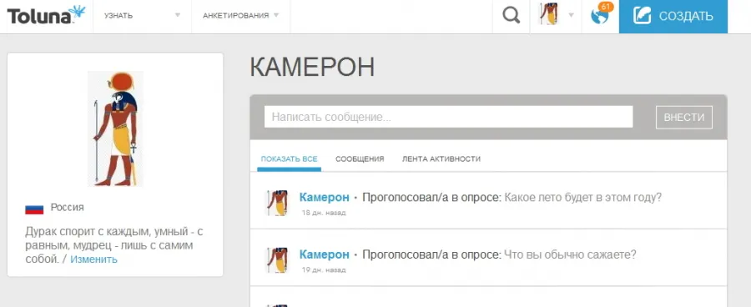Screen dimensions: 751x307
Task: Open Камерон link in the 19 дн. post
Action: 325,254
